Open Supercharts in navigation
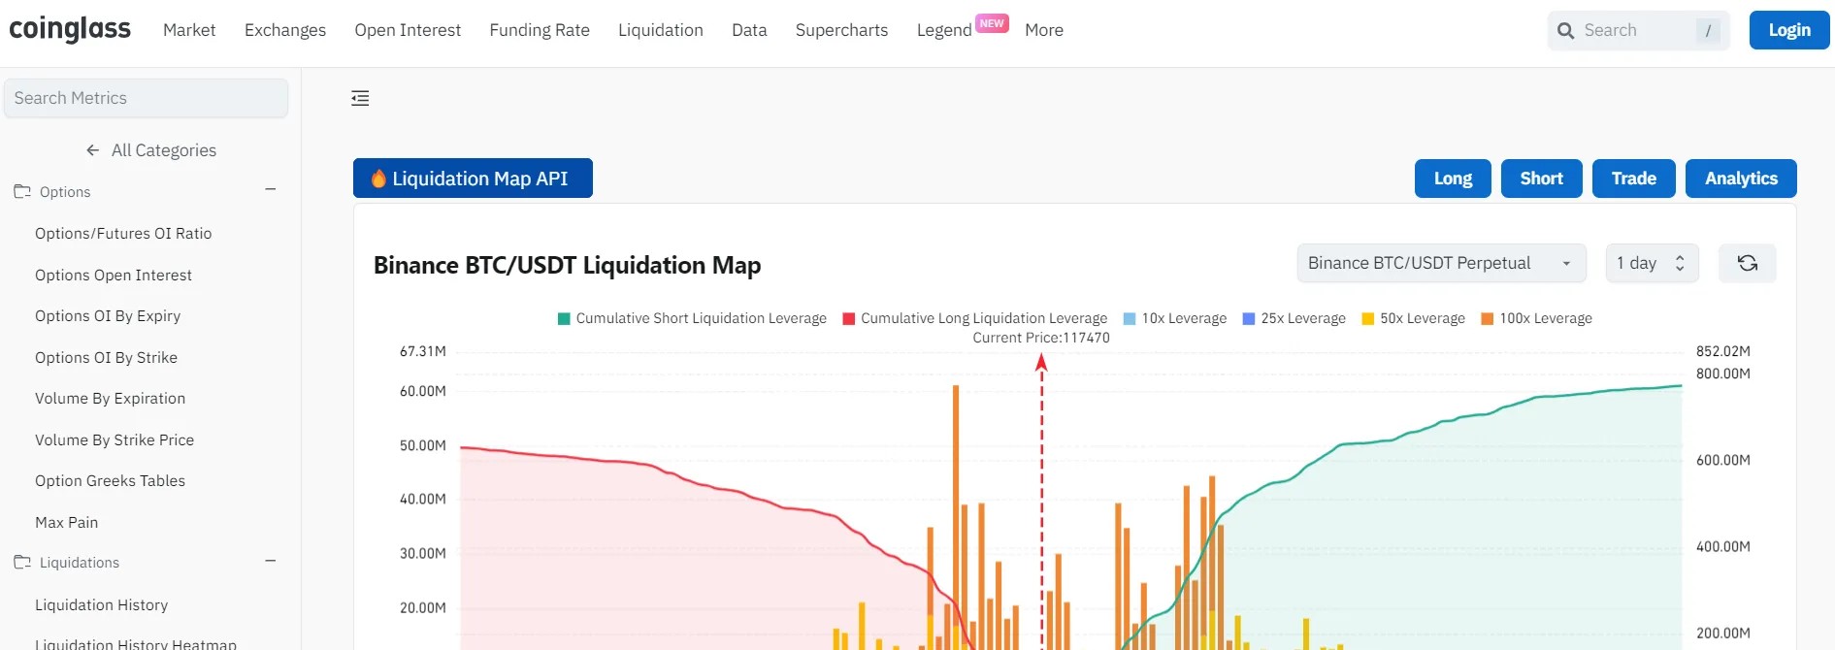This screenshot has height=650, width=1835. point(841,30)
